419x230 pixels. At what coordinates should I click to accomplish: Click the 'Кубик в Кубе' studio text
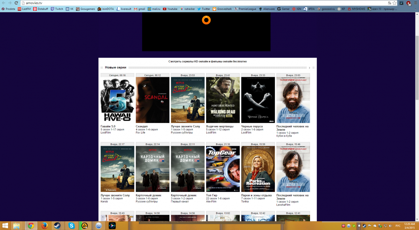pyautogui.click(x=284, y=136)
